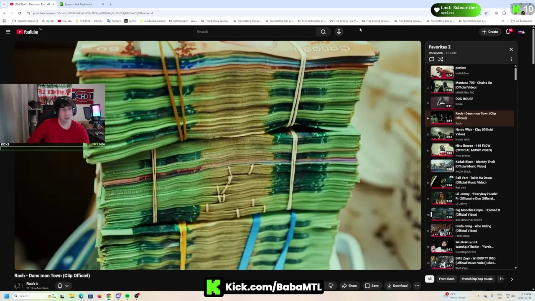
Task: Select the 'From Rach' filter chip
Action: point(446,279)
